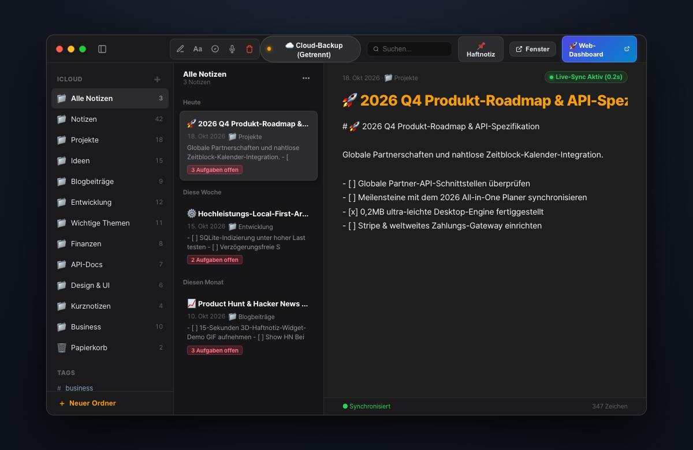Click the 347 Zeichen character count
The width and height of the screenshot is (693, 450).
tap(610, 406)
